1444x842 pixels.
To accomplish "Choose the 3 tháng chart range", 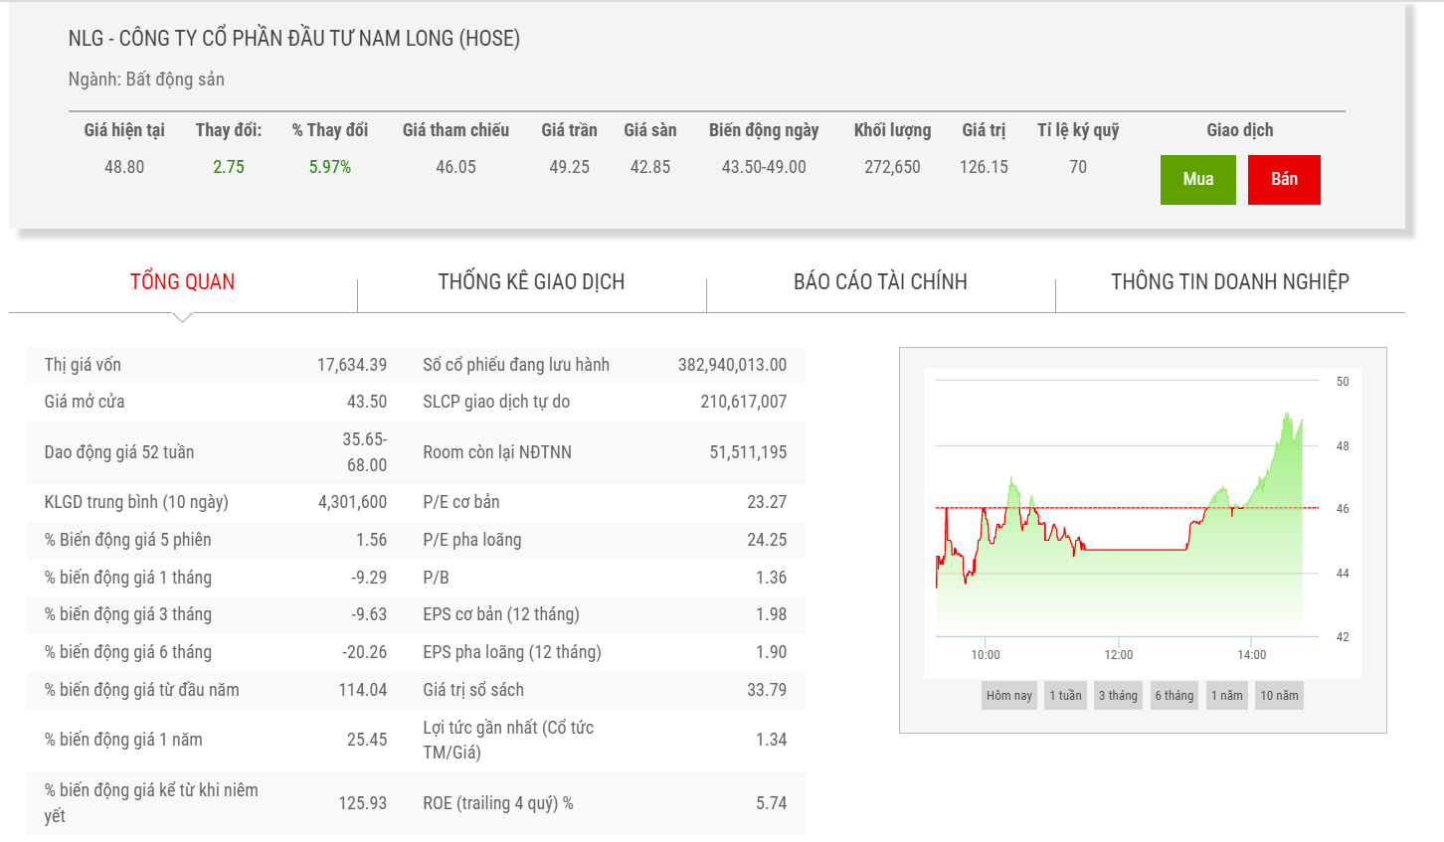I will (1118, 696).
